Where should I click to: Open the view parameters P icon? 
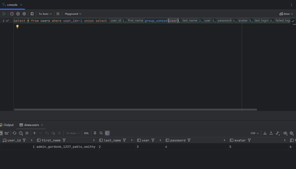(x=18, y=14)
